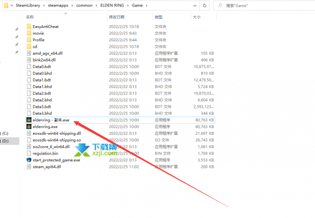Click the eldenring.exe application icon
Image resolution: width=315 pixels, height=218 pixels.
coord(29,126)
